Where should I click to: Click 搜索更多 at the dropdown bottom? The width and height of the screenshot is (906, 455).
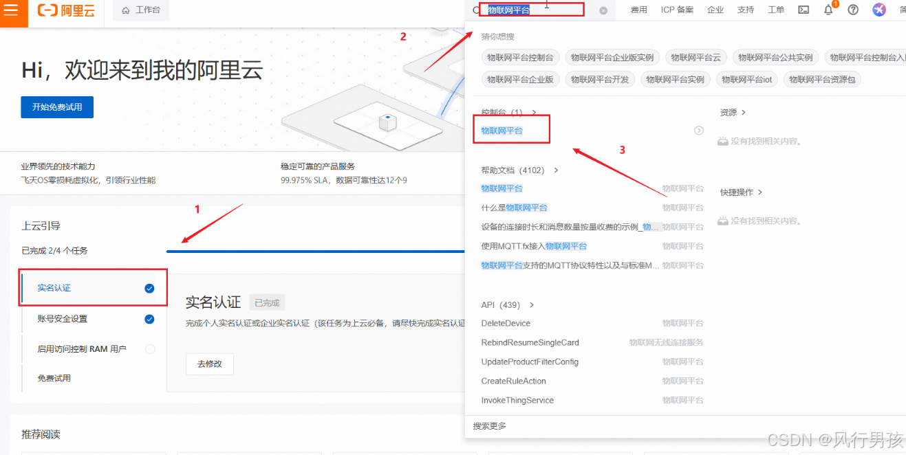pyautogui.click(x=490, y=426)
